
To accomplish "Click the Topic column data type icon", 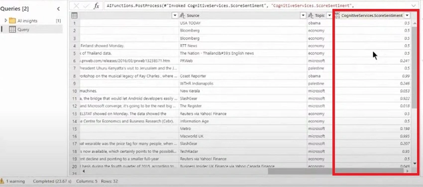I will [x=311, y=15].
